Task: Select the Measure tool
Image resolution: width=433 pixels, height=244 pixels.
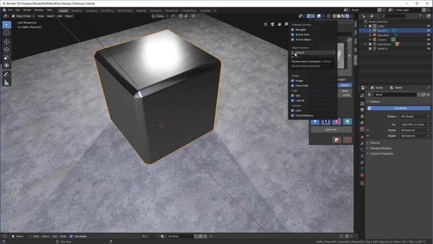Action: click(7, 83)
